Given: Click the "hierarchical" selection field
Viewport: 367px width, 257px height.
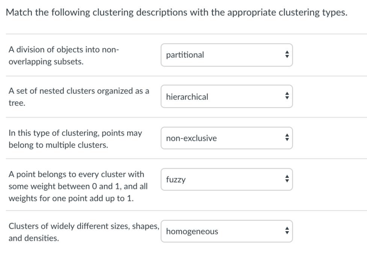Looking at the screenshot, I should (227, 96).
